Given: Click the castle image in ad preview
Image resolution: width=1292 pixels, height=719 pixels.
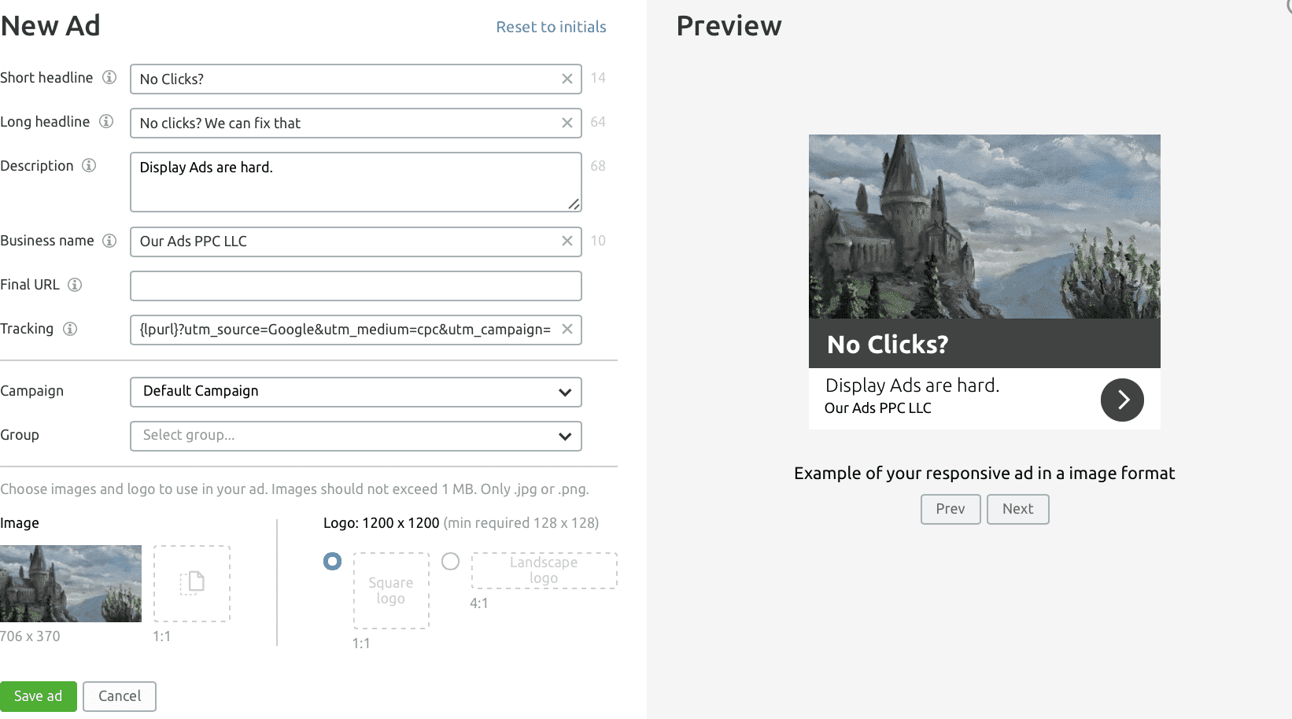Looking at the screenshot, I should click(984, 227).
